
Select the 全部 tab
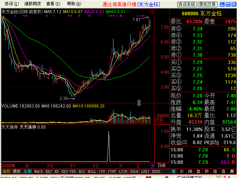[28, 171]
